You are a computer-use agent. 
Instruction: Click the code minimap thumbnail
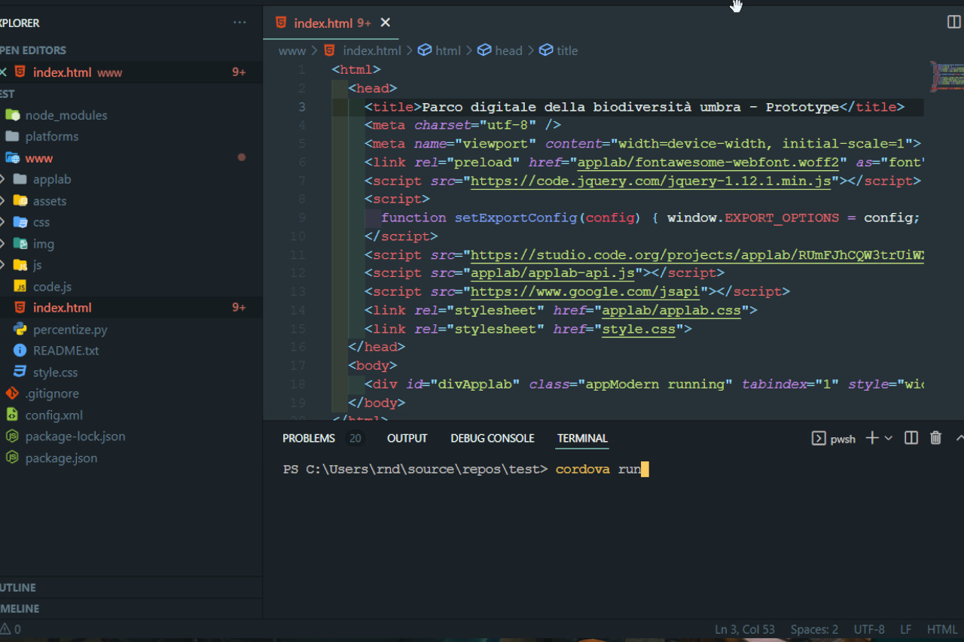(947, 76)
